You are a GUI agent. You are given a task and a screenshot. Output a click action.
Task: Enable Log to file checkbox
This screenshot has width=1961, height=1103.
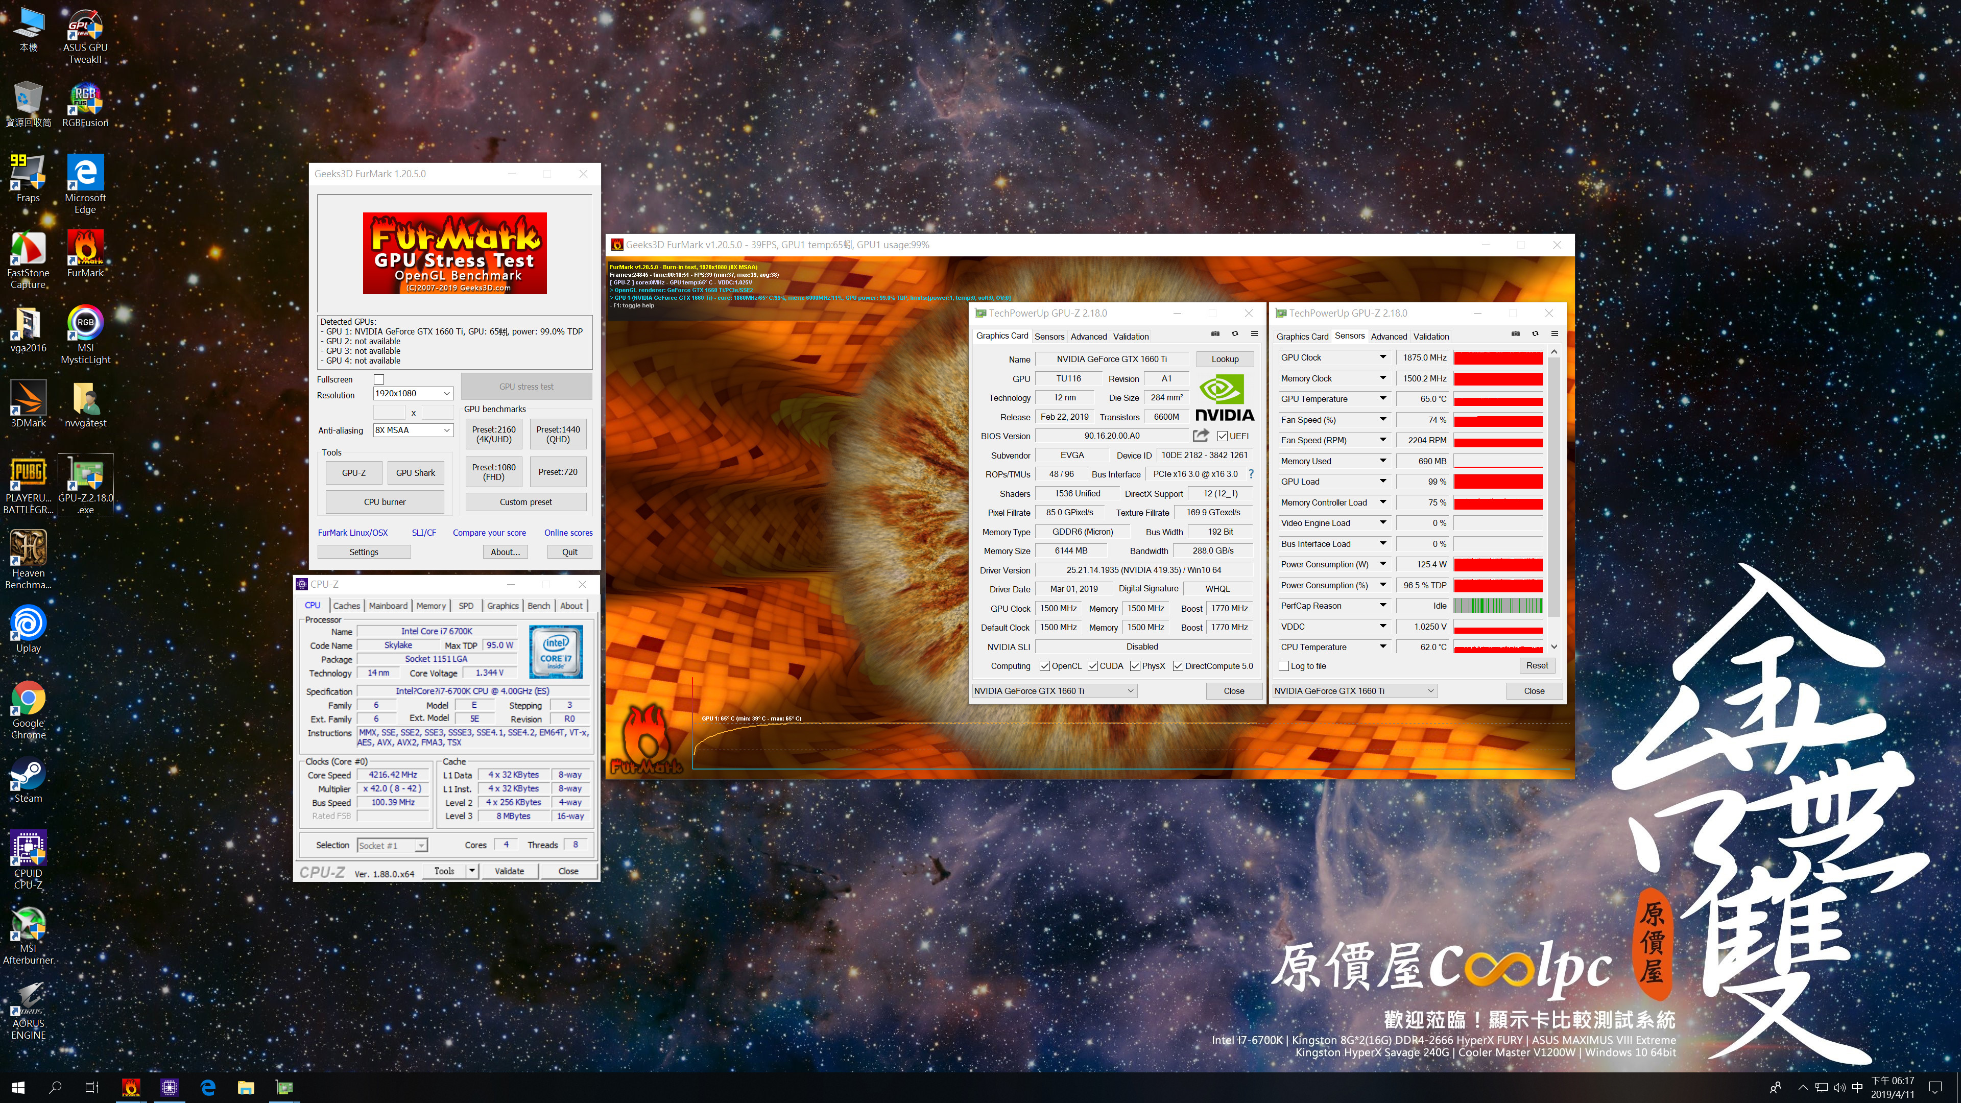(x=1284, y=666)
